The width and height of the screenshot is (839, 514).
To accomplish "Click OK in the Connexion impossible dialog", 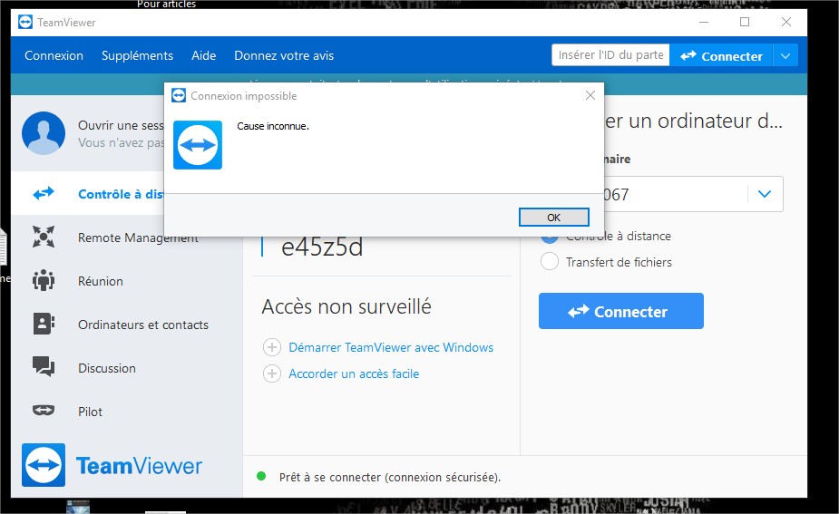I will point(554,218).
